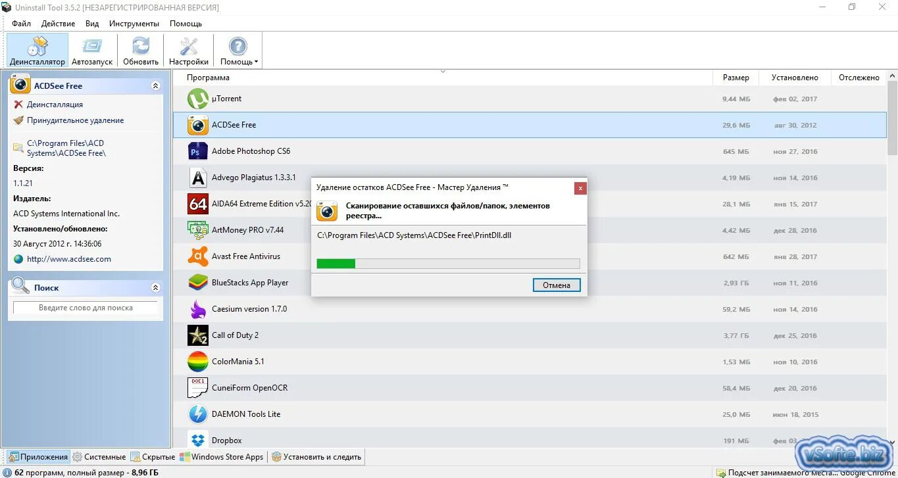Click the Обновить toolbar button
Viewport: 898px width, 478px height.
click(x=141, y=51)
